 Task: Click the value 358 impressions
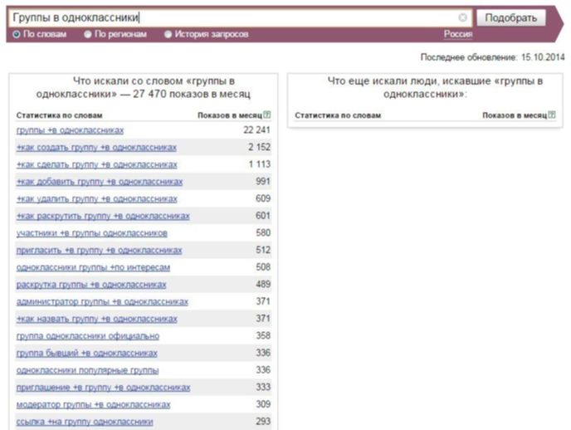click(x=263, y=335)
